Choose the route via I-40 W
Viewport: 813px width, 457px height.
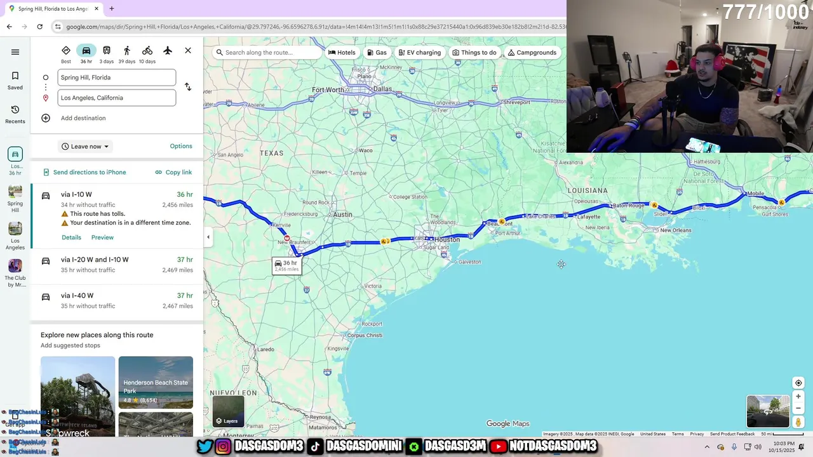(117, 300)
